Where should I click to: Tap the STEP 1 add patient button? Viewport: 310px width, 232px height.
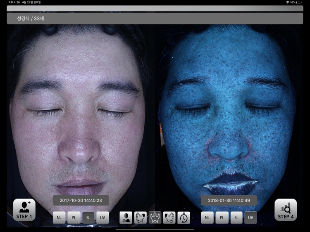(x=24, y=210)
